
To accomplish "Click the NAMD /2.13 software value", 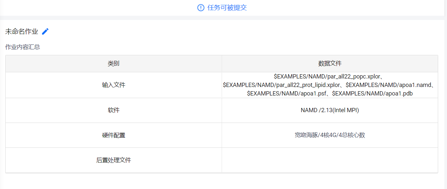I will (x=330, y=110).
